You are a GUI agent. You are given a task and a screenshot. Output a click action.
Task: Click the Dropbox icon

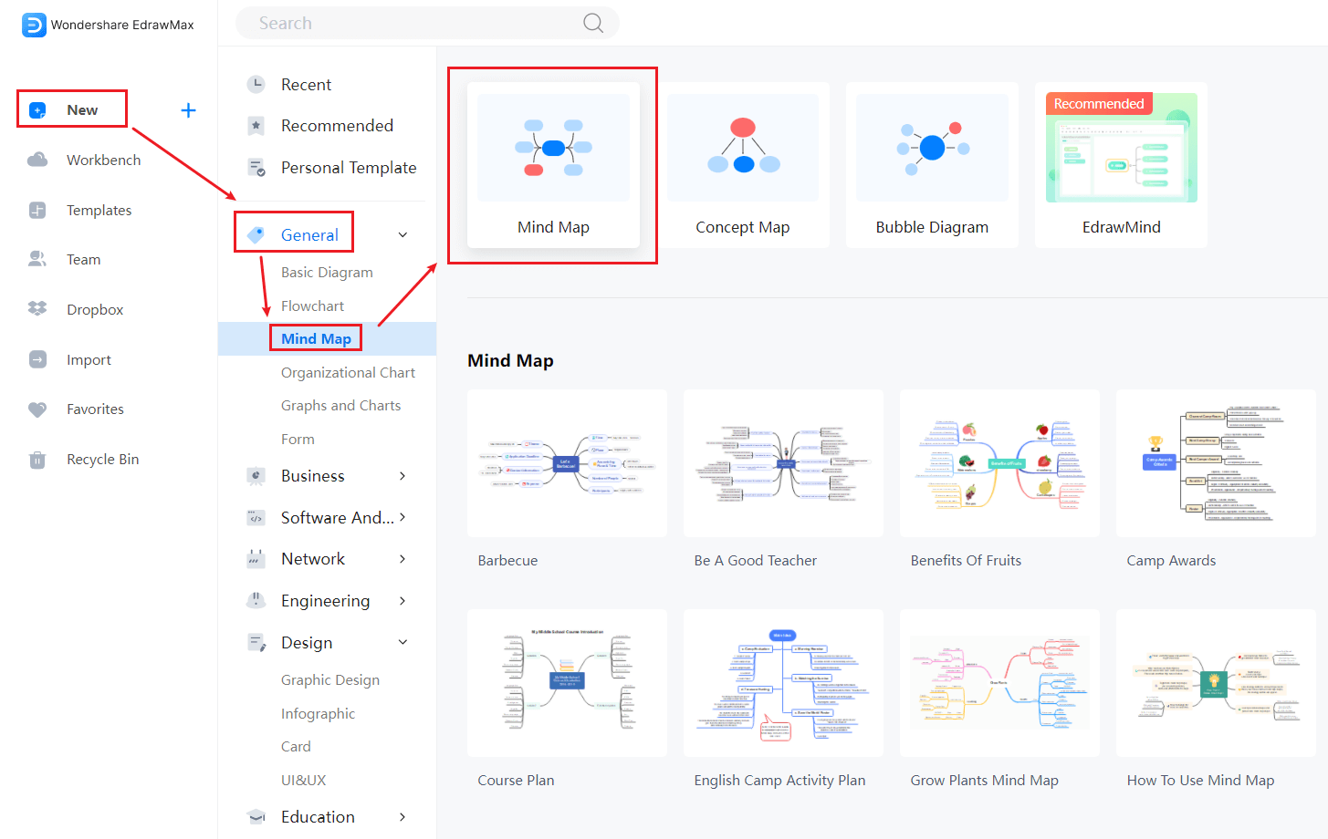(x=37, y=309)
